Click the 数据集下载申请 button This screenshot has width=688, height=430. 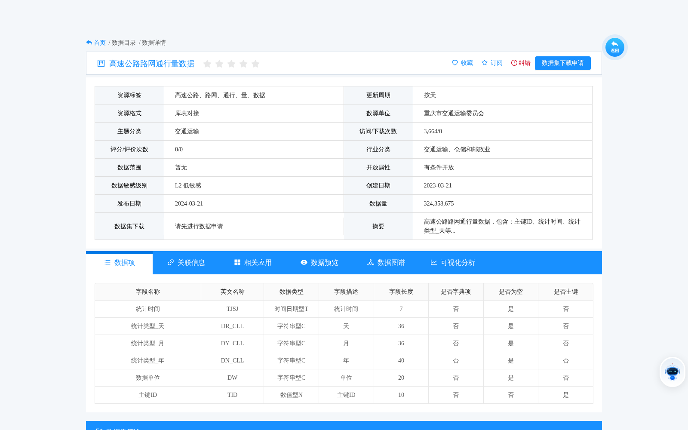click(x=563, y=63)
